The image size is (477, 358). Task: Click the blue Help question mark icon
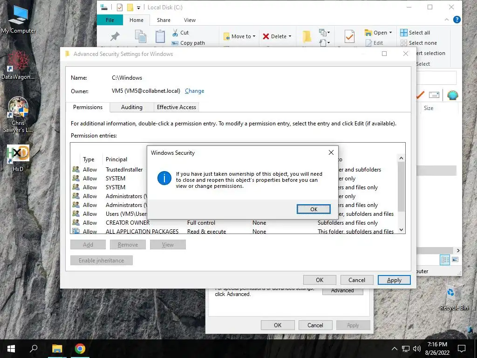point(457,20)
